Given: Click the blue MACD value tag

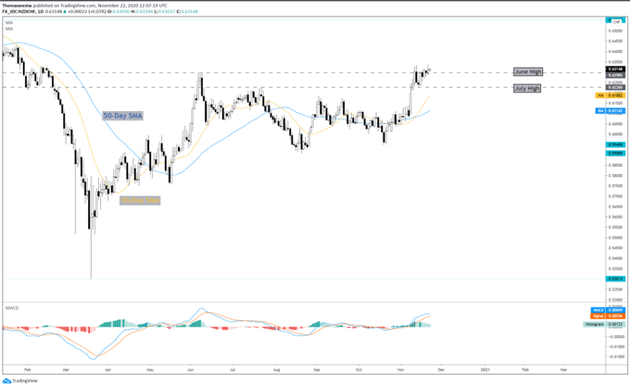Looking at the screenshot, I should pos(608,310).
